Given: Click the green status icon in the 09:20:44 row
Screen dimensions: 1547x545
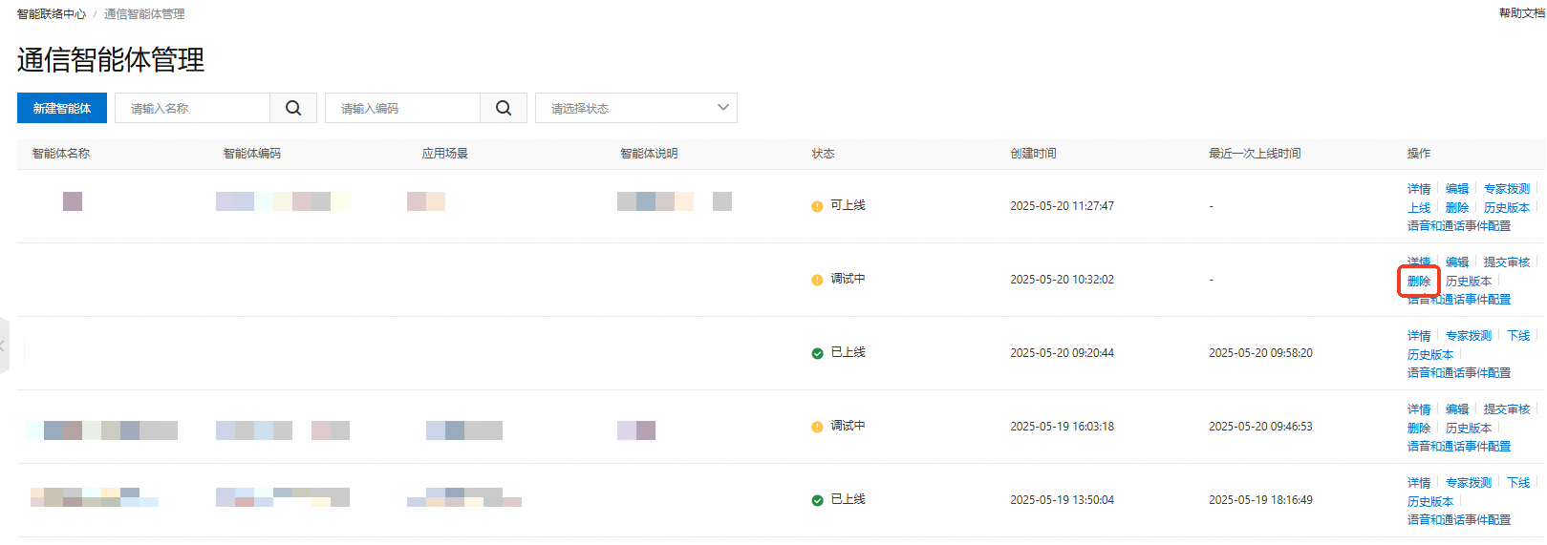Looking at the screenshot, I should [x=817, y=353].
